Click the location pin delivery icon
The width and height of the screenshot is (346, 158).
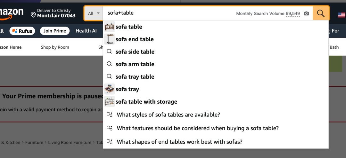(33, 15)
